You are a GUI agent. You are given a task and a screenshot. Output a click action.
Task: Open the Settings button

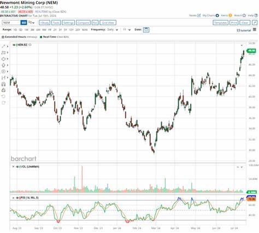click(68, 22)
